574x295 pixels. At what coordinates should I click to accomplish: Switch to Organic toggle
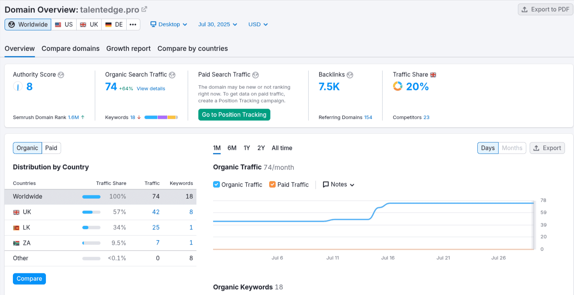pos(27,148)
